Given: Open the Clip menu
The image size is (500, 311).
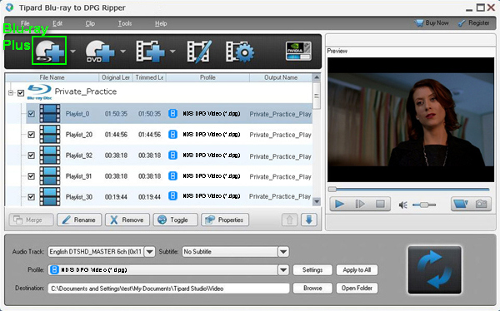Looking at the screenshot, I should click(90, 23).
